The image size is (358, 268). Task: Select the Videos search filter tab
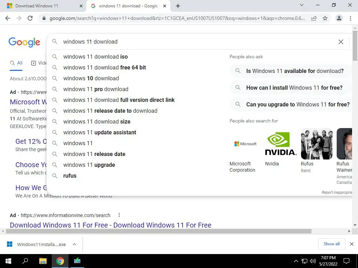click(38, 63)
